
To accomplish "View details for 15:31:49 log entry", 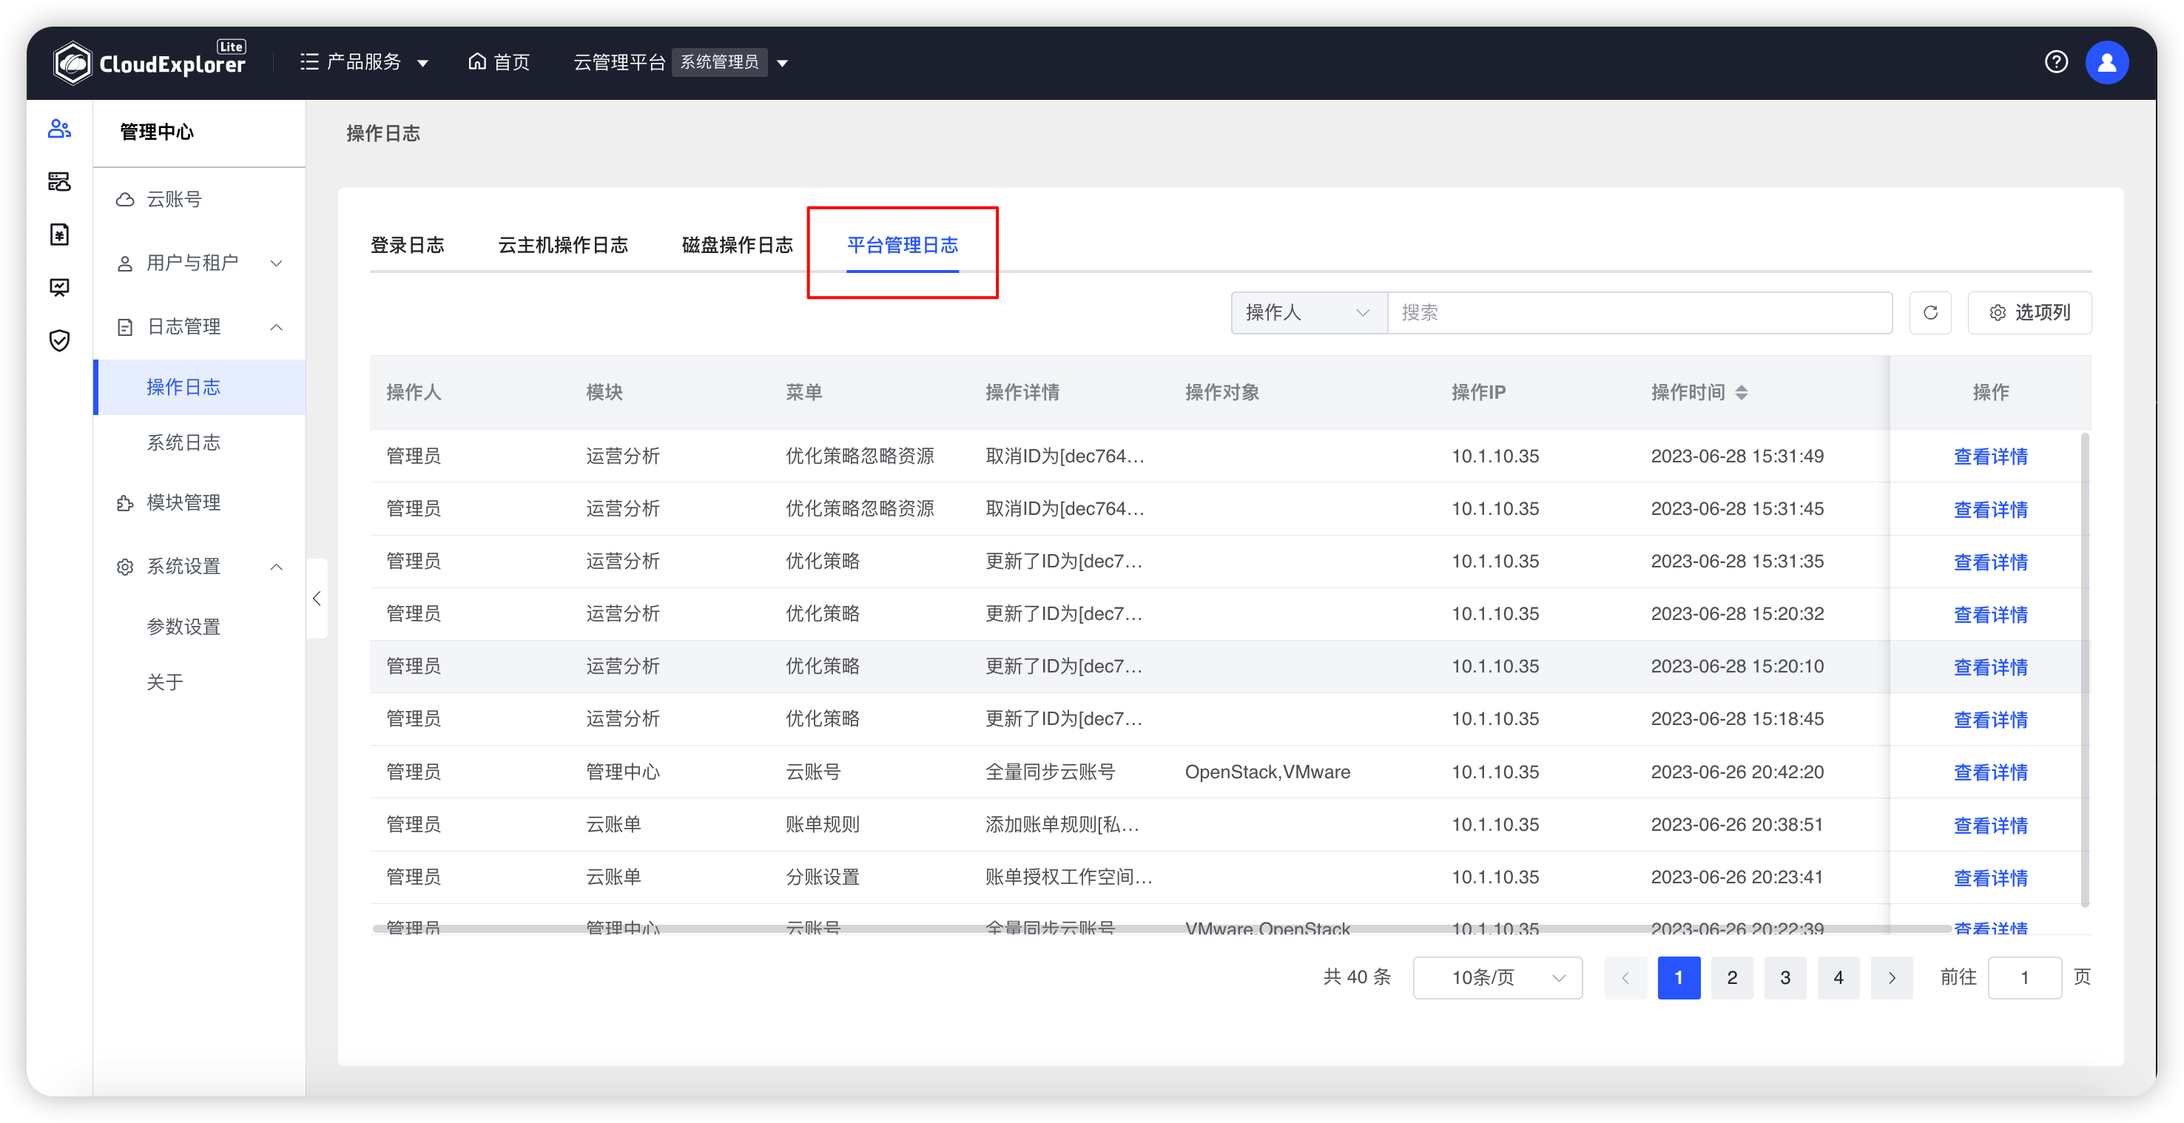I will tap(1990, 457).
